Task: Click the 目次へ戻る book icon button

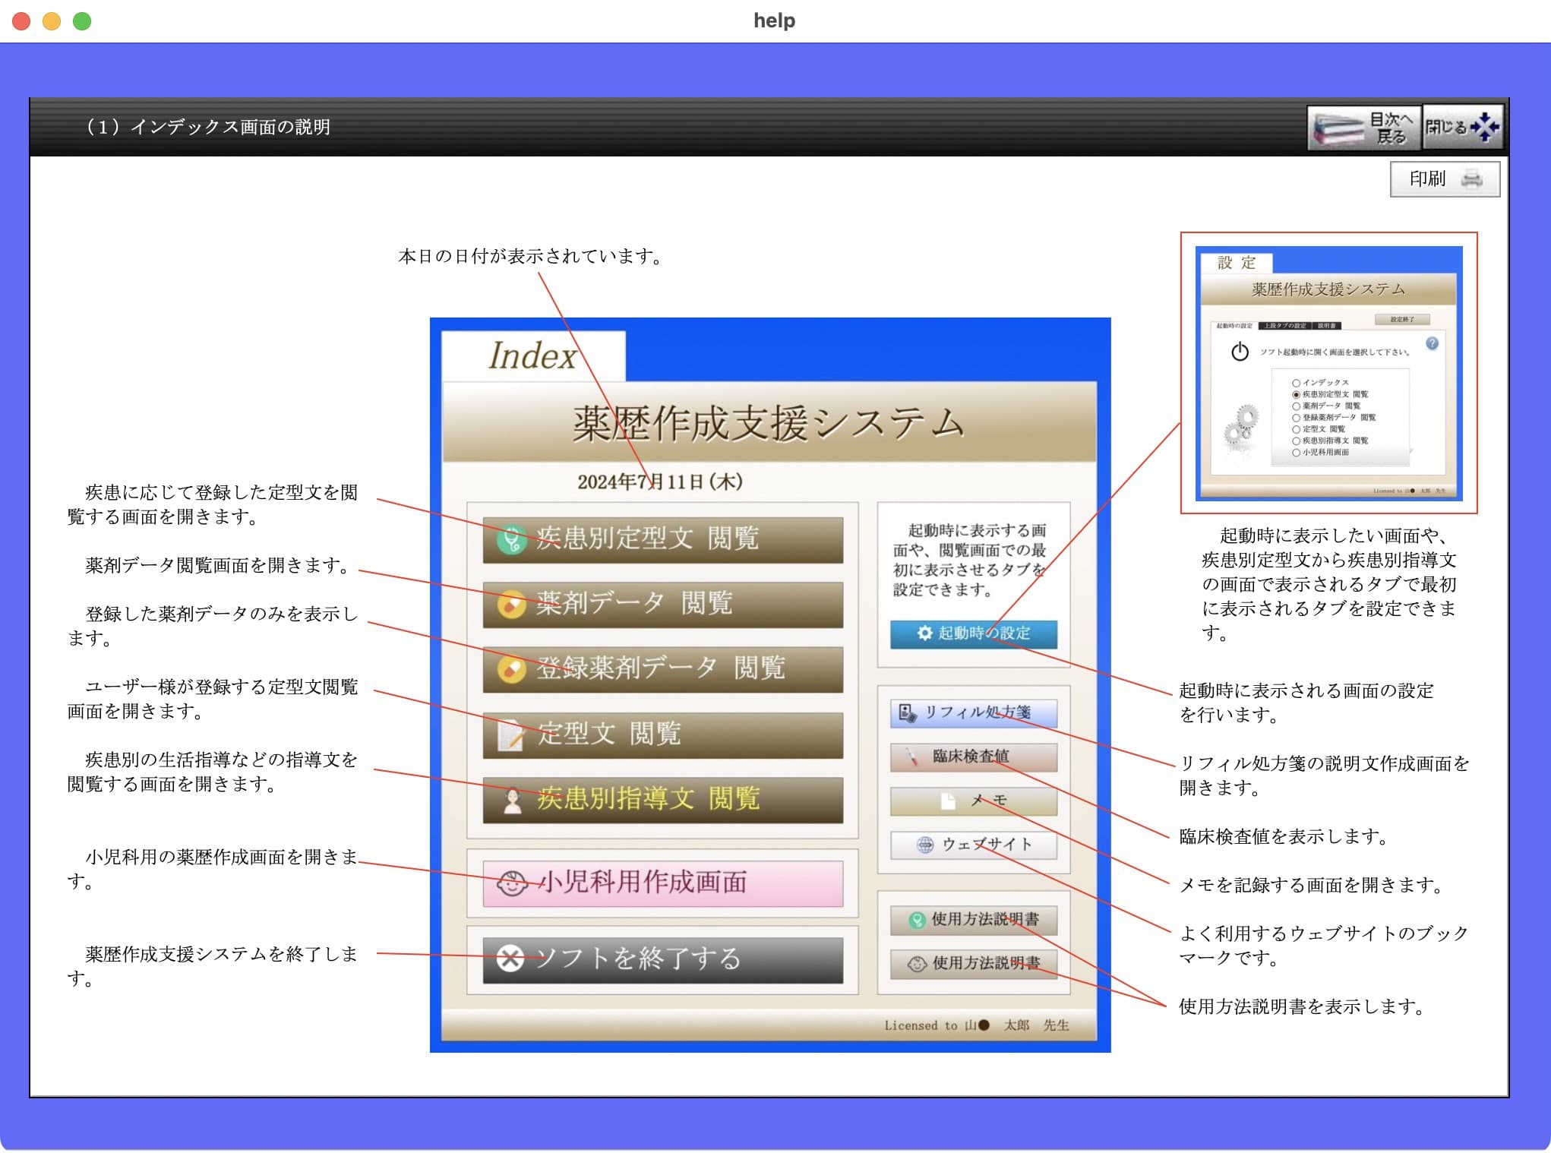Action: 1363,128
